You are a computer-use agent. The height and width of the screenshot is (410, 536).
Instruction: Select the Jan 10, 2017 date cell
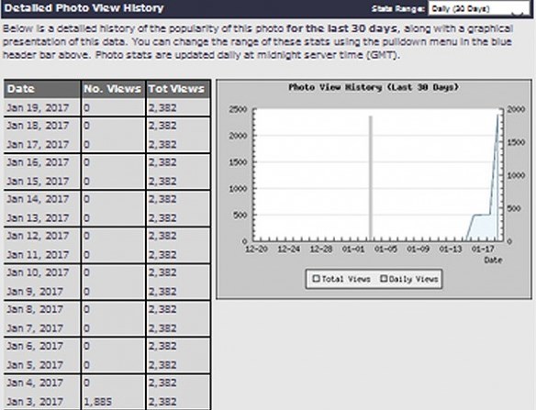pos(42,272)
